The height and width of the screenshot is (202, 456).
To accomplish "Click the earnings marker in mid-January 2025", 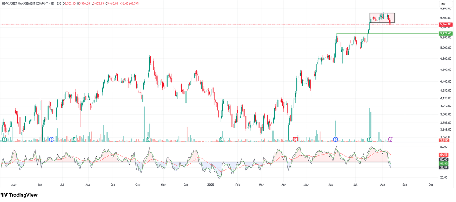I will point(221,139).
